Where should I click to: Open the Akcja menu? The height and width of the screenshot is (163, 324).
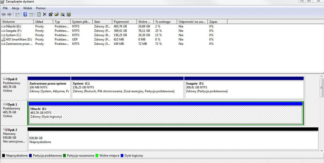[x=15, y=8]
